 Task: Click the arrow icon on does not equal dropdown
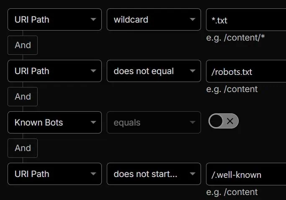(x=192, y=71)
